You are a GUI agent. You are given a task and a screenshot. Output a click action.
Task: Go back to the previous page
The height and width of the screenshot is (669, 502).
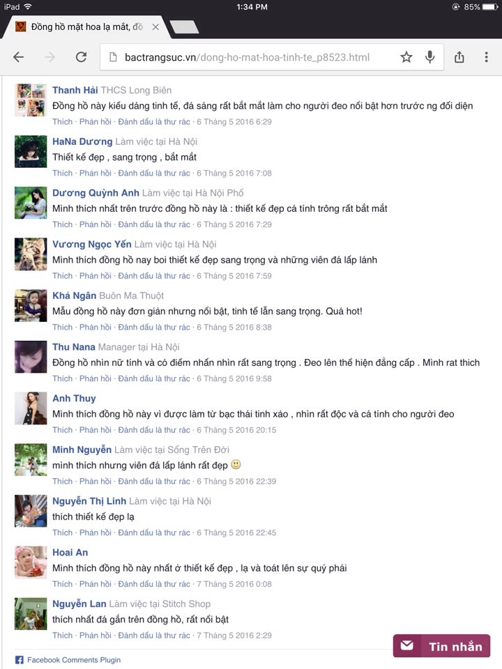[x=18, y=56]
